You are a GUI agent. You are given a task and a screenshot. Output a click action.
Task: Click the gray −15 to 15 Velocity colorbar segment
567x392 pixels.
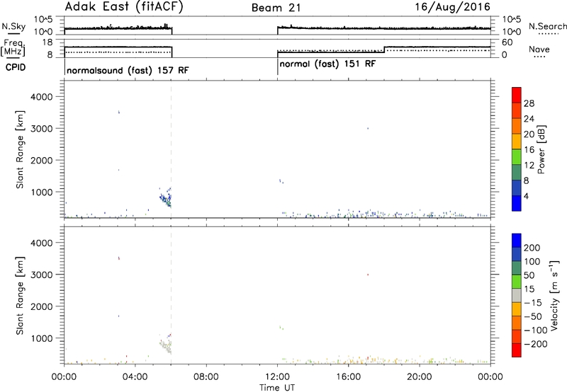[x=517, y=295]
